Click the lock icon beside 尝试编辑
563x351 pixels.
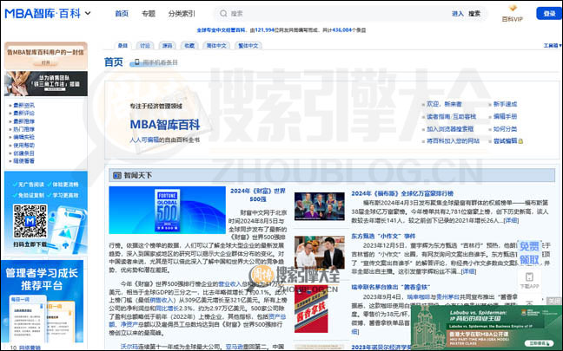(520, 141)
